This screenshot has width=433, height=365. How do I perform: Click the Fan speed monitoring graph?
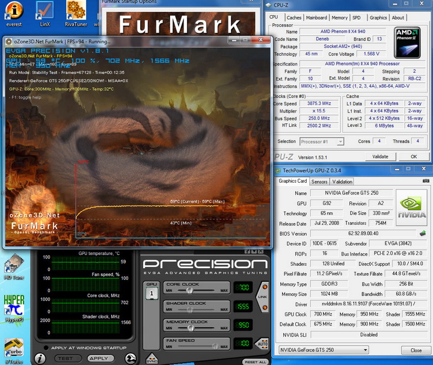tap(85, 284)
